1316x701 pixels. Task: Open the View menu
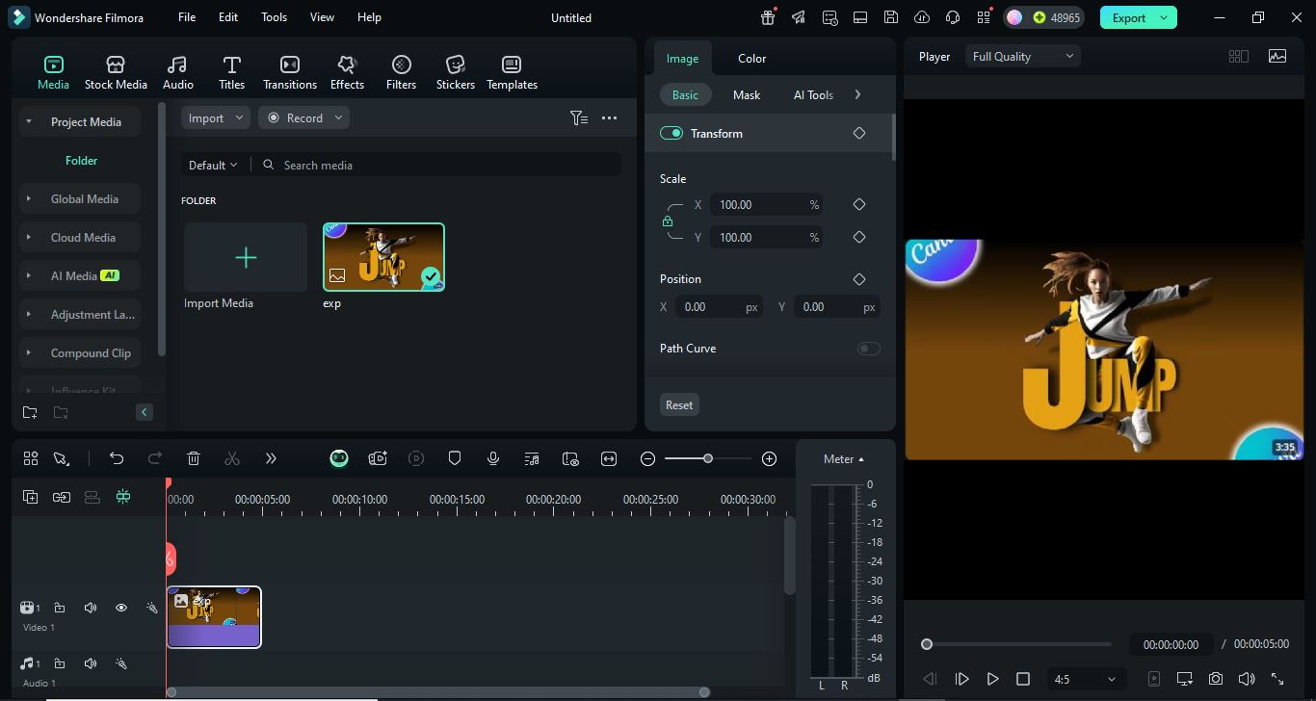tap(322, 17)
